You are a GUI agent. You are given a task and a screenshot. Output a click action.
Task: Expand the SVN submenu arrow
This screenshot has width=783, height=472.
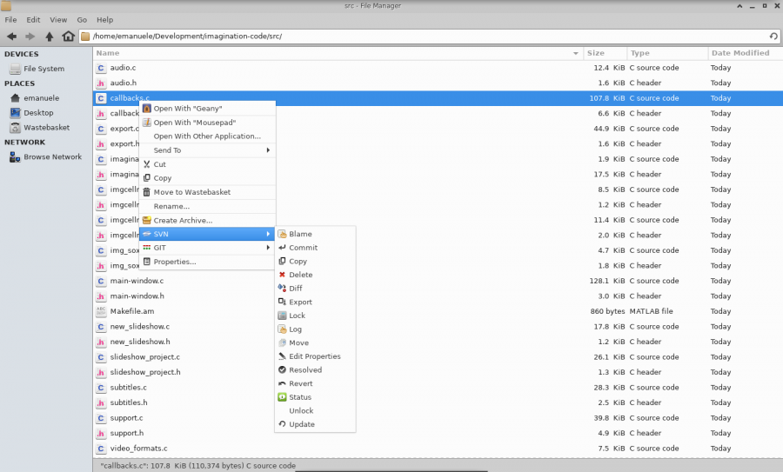click(268, 234)
